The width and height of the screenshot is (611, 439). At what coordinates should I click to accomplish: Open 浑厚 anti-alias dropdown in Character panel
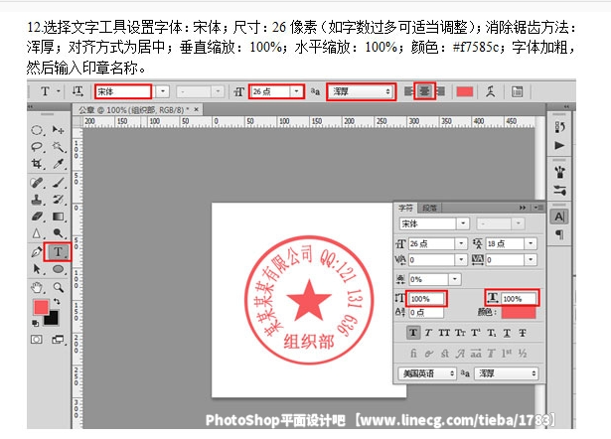(x=506, y=373)
